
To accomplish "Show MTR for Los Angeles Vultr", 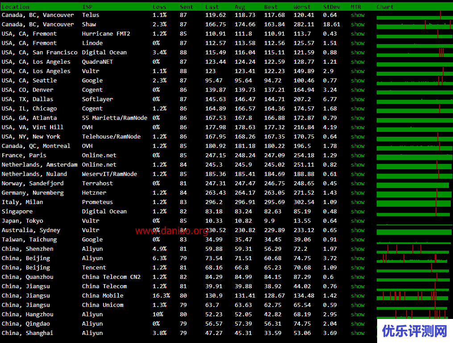I will [357, 71].
